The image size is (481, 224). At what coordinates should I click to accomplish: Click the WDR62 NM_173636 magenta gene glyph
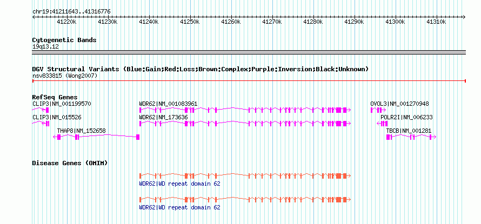245,124
